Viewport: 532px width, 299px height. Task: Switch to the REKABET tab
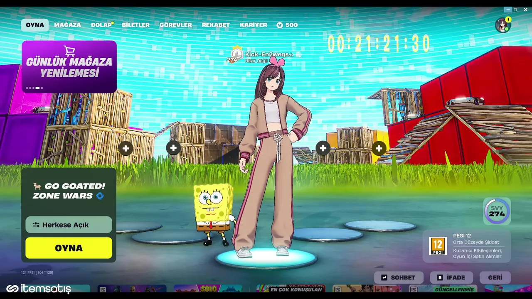216,25
